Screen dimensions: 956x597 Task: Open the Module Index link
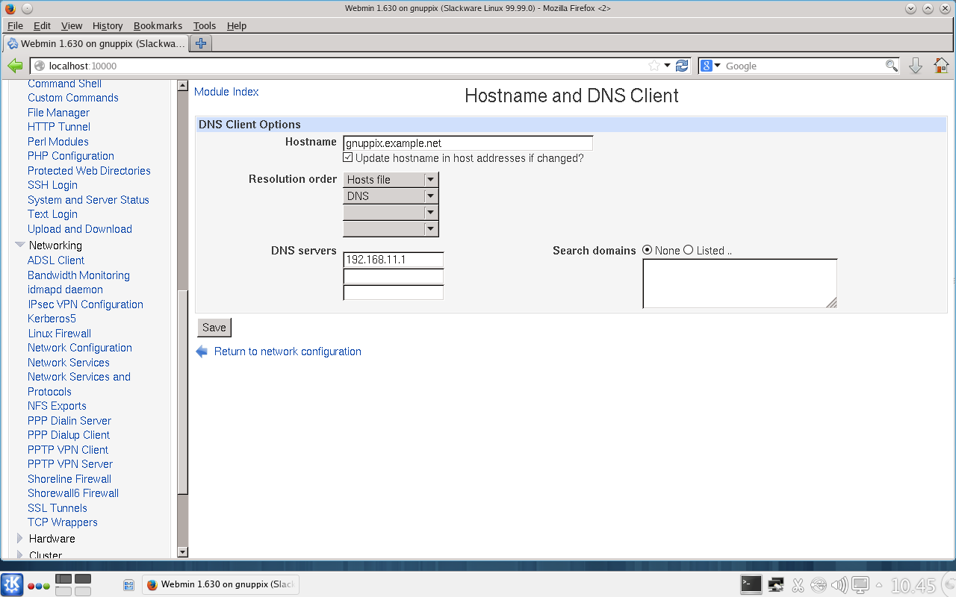(x=226, y=92)
